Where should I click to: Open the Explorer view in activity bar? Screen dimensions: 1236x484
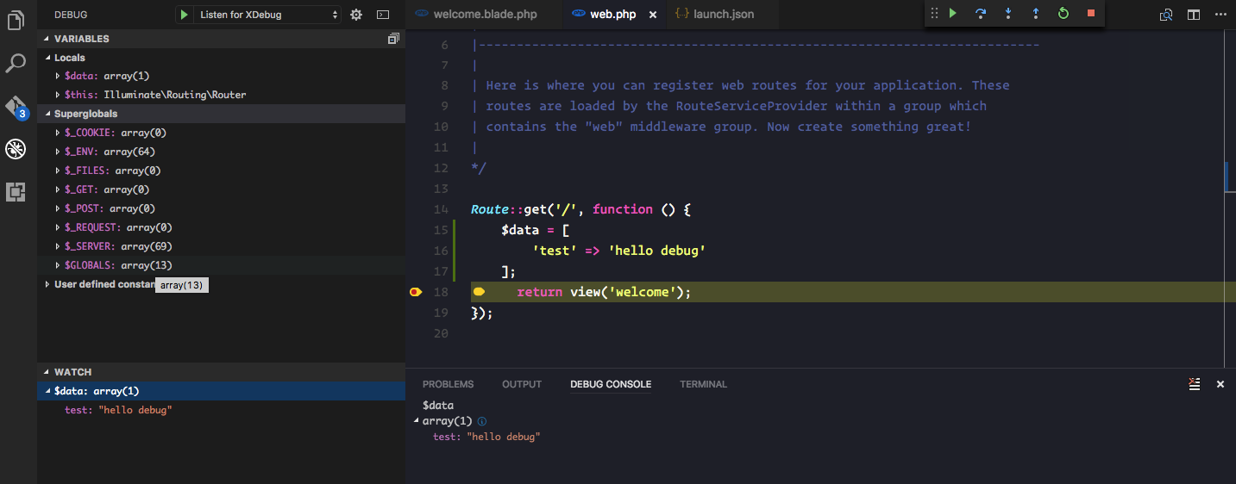coord(16,20)
